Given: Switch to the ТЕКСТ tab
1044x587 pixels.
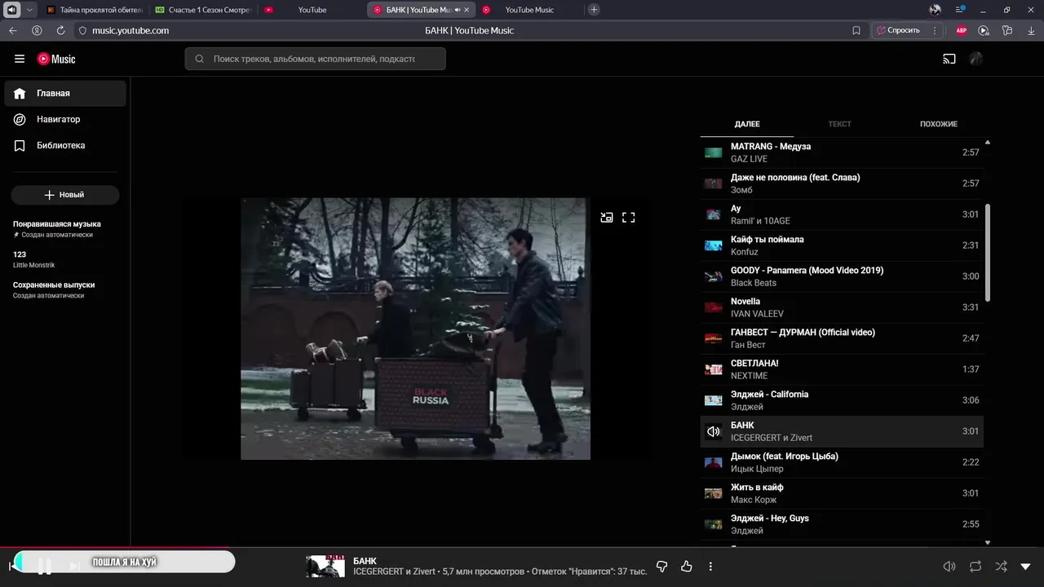Looking at the screenshot, I should 839,124.
